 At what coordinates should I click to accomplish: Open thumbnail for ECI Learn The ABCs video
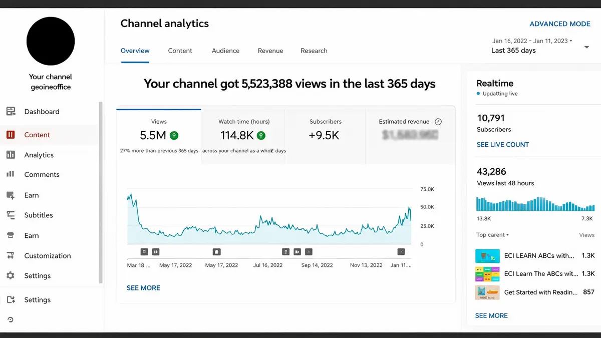(x=487, y=274)
